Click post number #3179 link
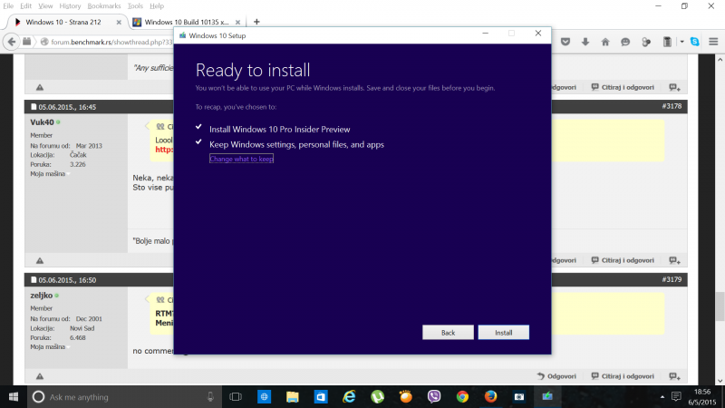 [672, 279]
